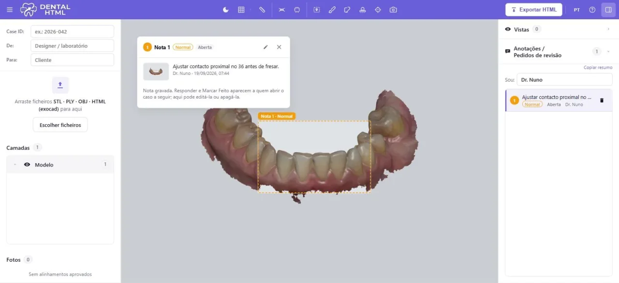619x283 pixels.
Task: Click the Normal tag in note popup
Action: click(x=183, y=47)
